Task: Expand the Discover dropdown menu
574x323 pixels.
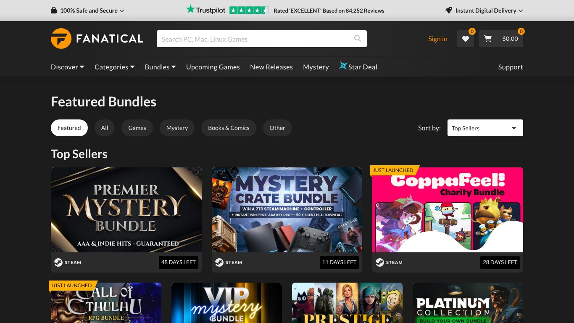Action: 68,67
